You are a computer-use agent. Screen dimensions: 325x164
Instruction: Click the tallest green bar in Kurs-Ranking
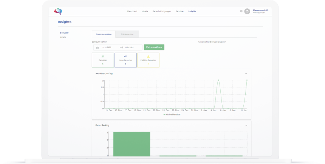point(132,144)
